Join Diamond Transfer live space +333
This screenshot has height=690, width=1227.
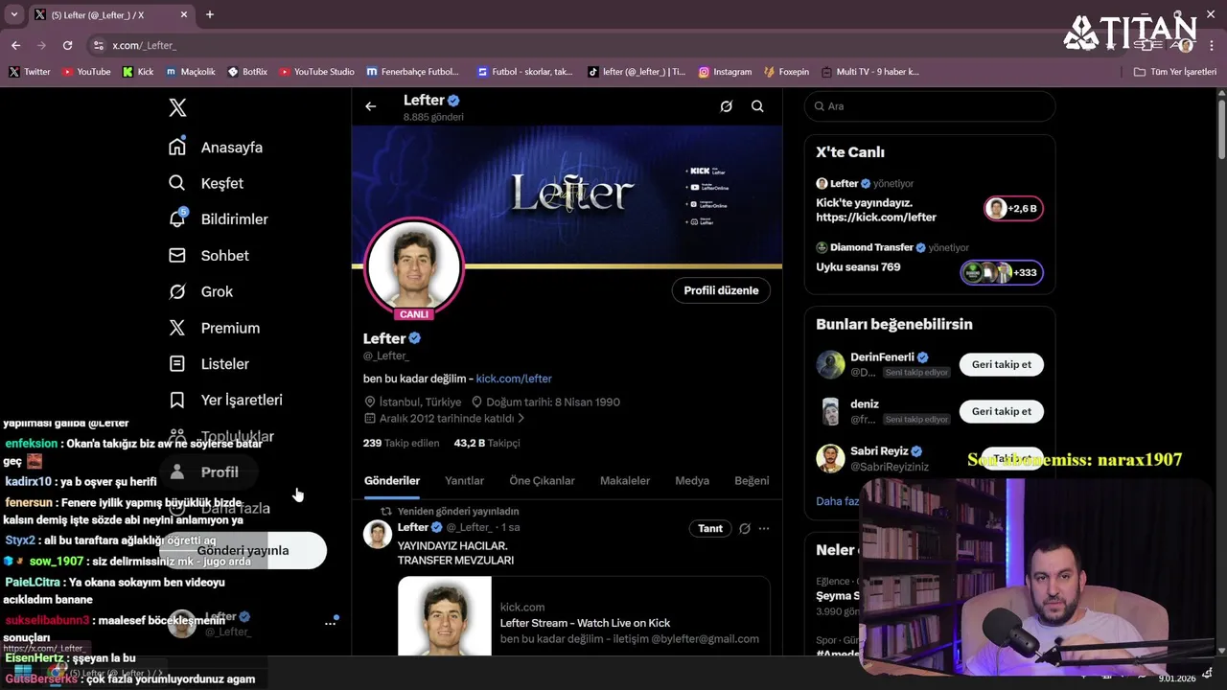pos(1002,272)
